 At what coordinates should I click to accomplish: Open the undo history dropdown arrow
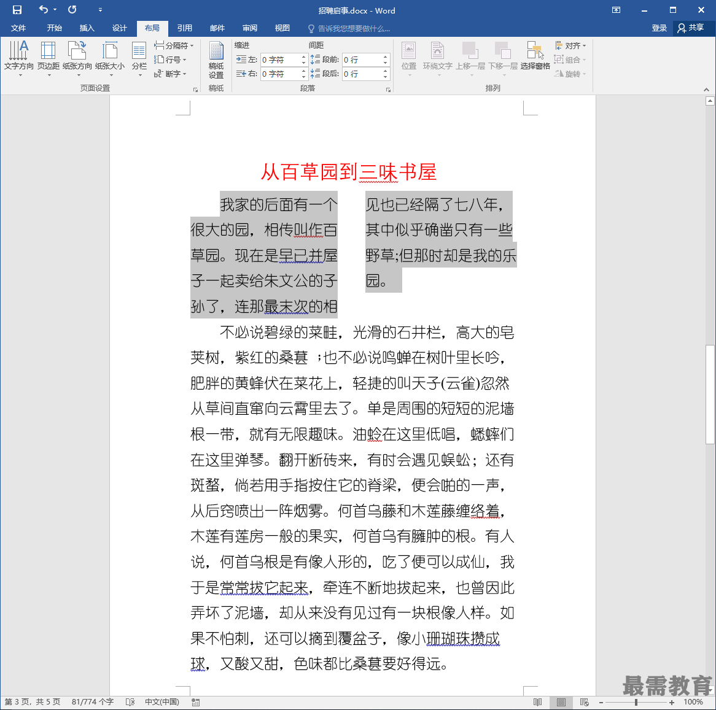point(55,10)
